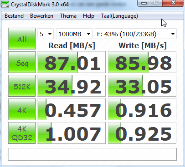Viewport: 185px width, 167px height.
Task: Click the 512K read result 34.92
Action: tap(72, 86)
